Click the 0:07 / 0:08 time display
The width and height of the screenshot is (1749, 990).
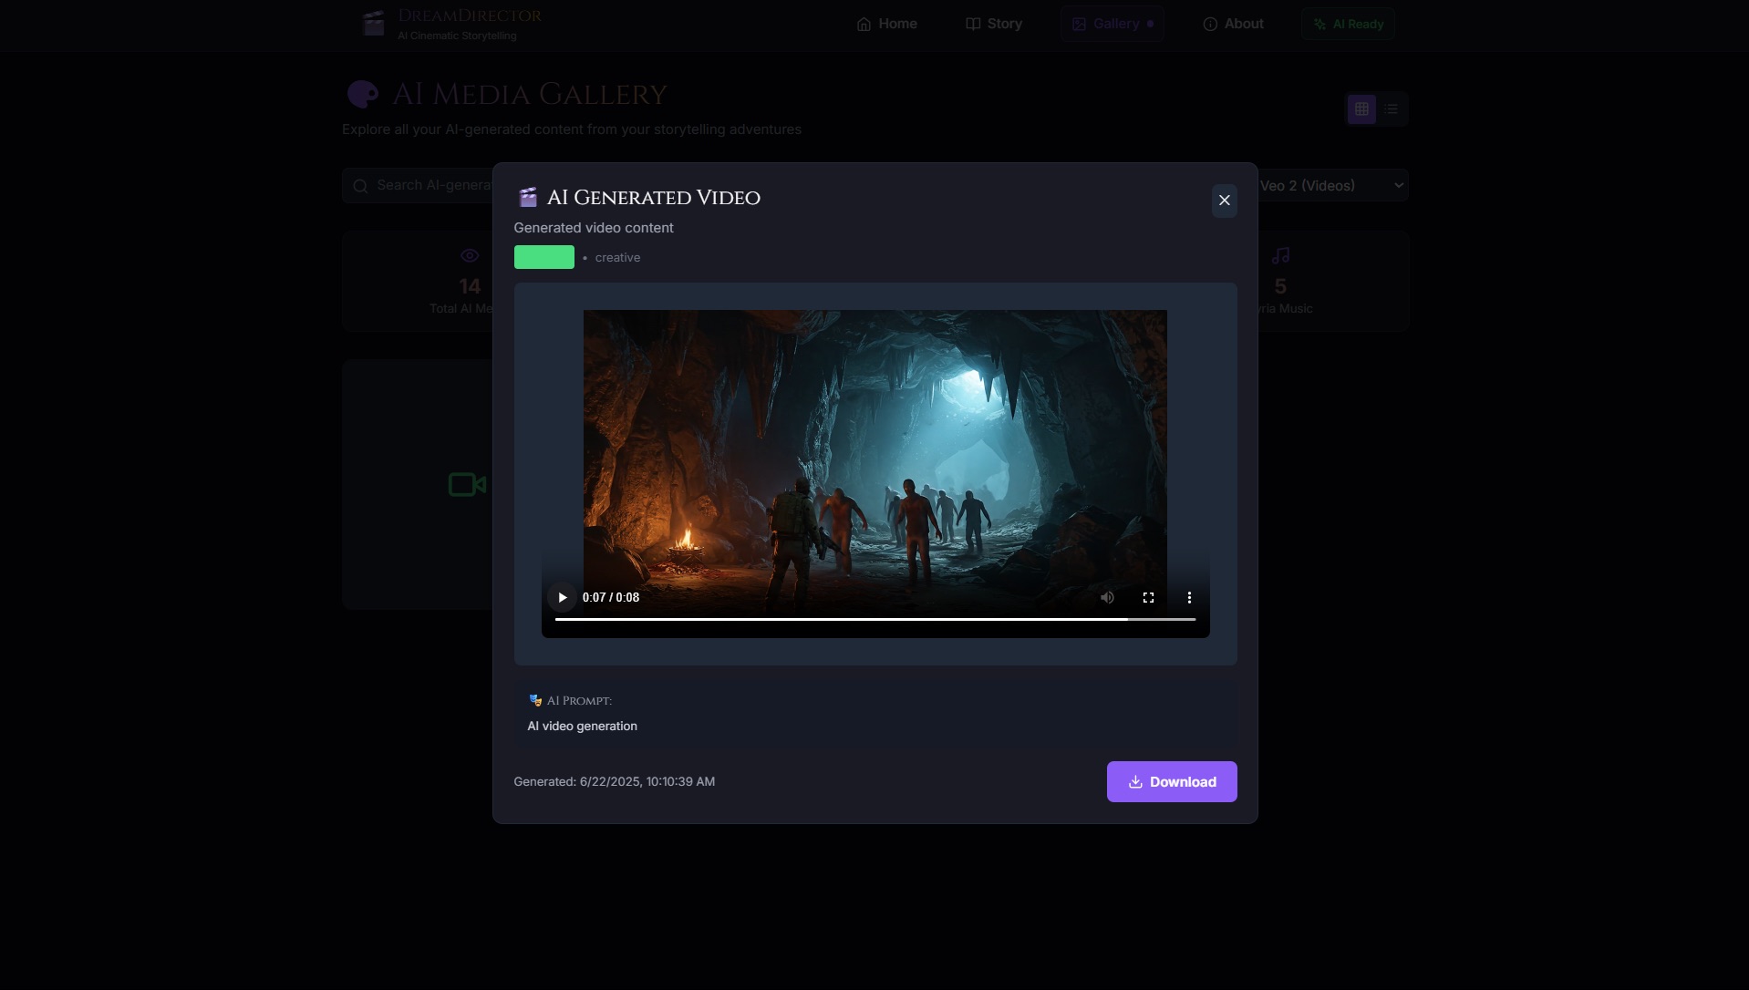point(611,598)
